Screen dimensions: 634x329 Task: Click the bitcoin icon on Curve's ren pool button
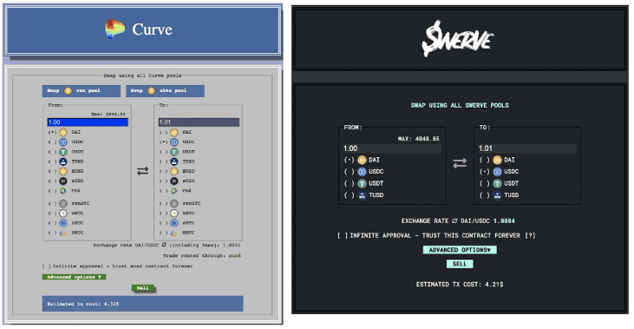[x=68, y=90]
